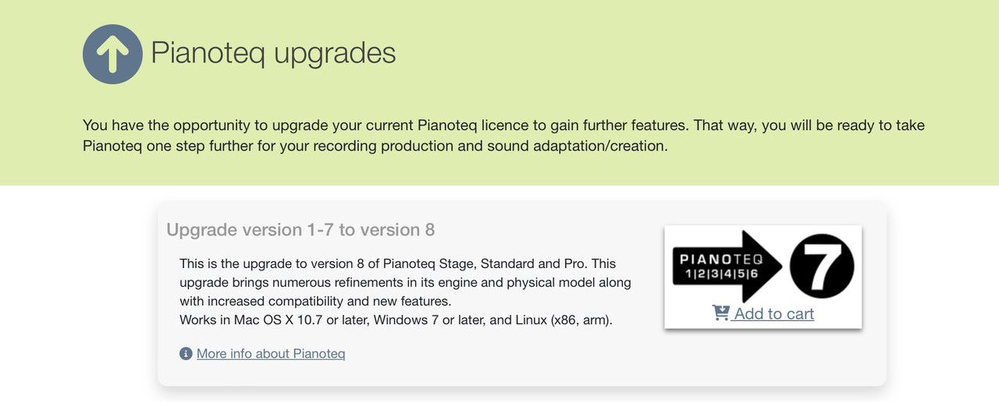Click the PIANOTEQ black arrow logo
Screen dimensions: 999x402
(x=727, y=266)
